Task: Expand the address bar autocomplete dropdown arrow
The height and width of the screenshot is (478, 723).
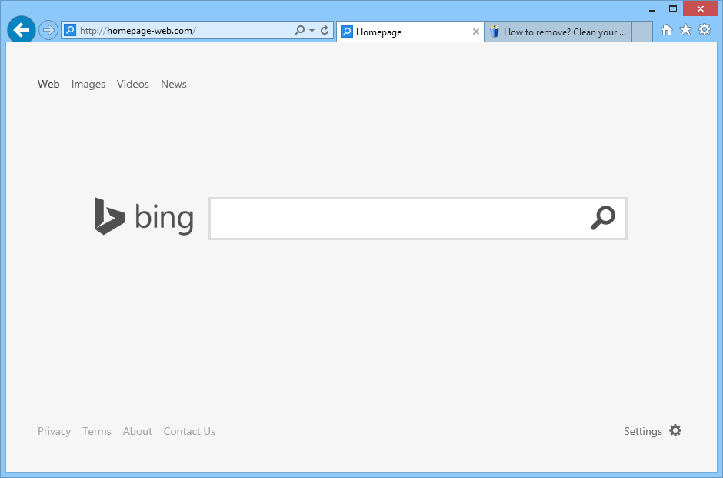Action: (x=312, y=31)
